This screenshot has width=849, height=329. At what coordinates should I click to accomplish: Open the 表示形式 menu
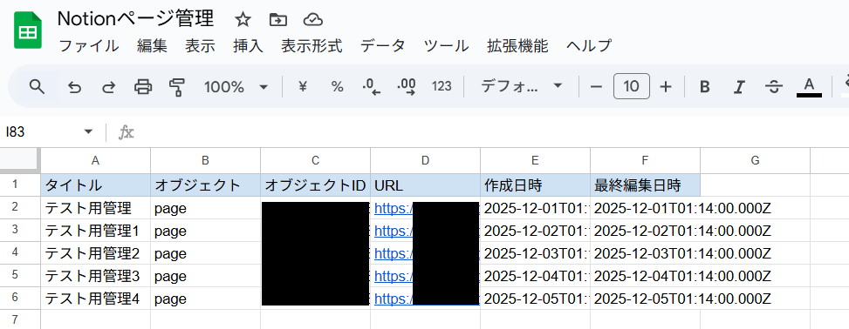(312, 46)
